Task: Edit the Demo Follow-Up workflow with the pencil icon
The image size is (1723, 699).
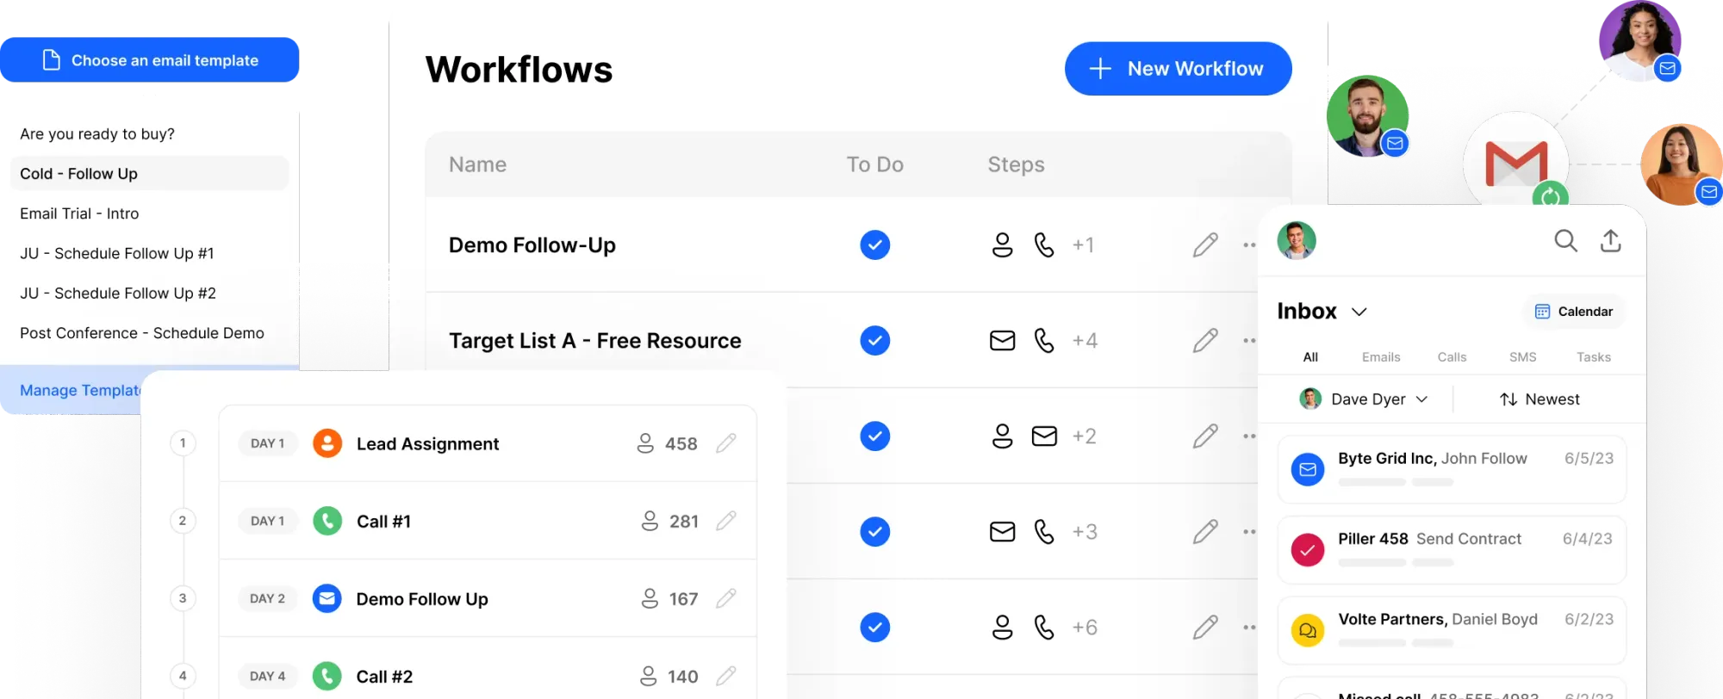Action: (x=1204, y=244)
